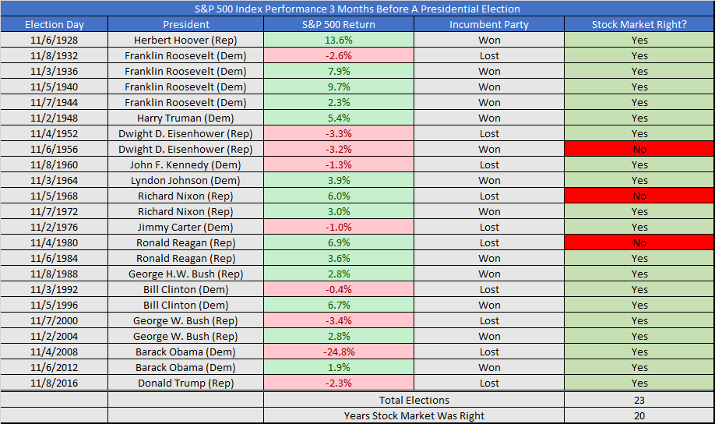Click the 7.9% return cell
This screenshot has width=715, height=424.
click(x=338, y=71)
